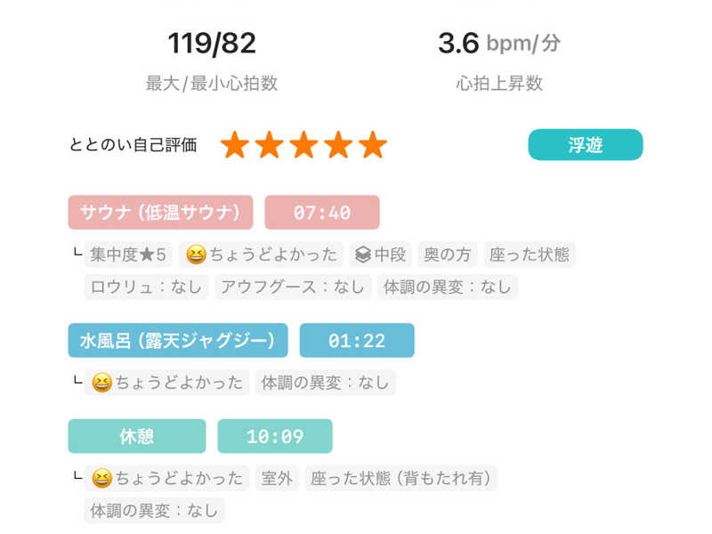Click the laughing emoji in 水風呂 row
Image resolution: width=712 pixels, height=534 pixels.
(x=101, y=383)
